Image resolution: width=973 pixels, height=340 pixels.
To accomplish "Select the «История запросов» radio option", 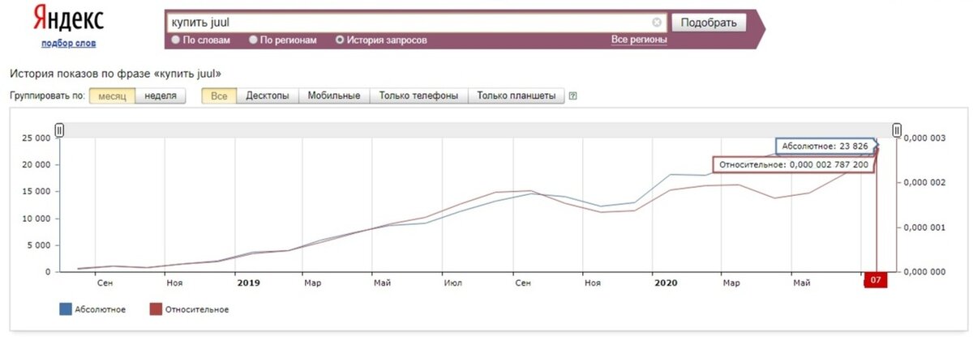I will coord(341,40).
